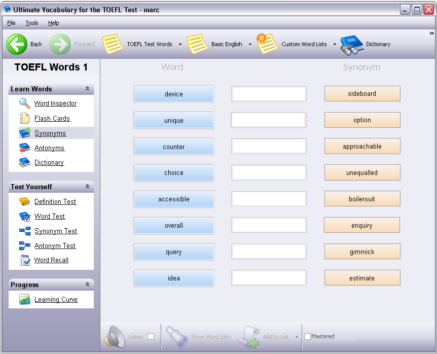Select the synonym button 'boilersuit'

[x=362, y=199]
